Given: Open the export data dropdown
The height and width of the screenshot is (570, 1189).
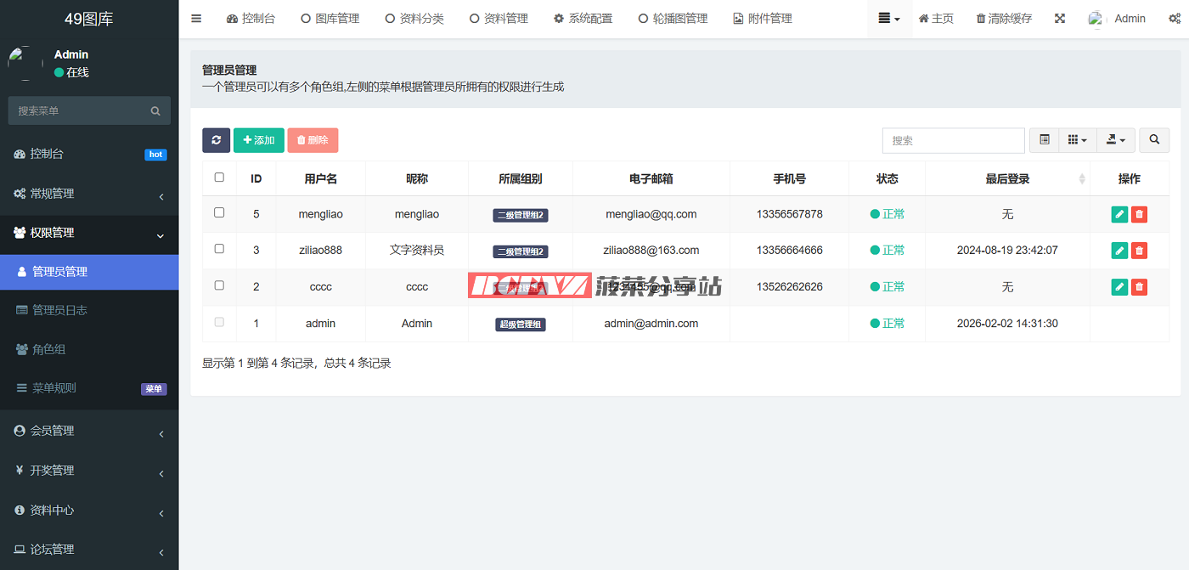Looking at the screenshot, I should point(1116,140).
